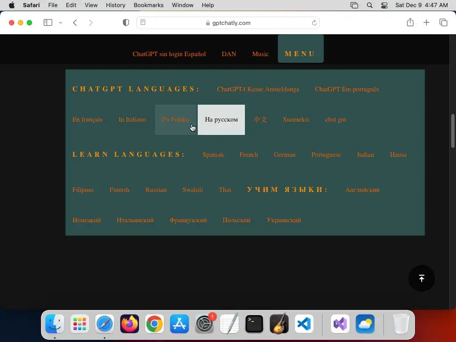Open Spotlight search in the menu bar
Viewport: 456px width, 342px height.
(x=370, y=5)
